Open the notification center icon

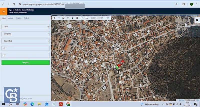pos(195,104)
